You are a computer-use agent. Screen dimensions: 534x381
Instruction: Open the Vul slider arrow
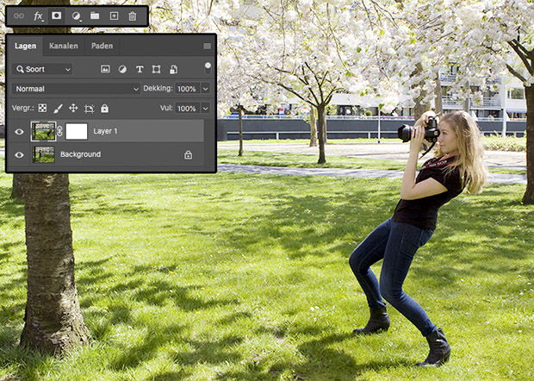point(205,109)
